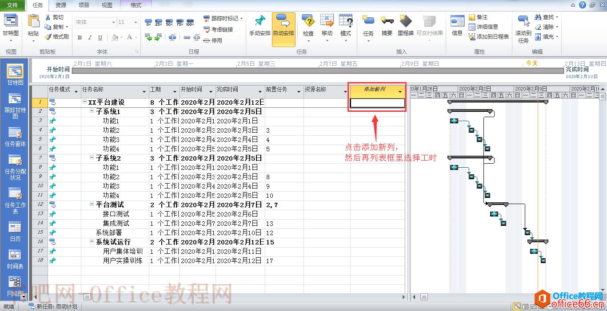This screenshot has height=311, width=607.
Task: Toggle bold formatting
Action: (80, 38)
